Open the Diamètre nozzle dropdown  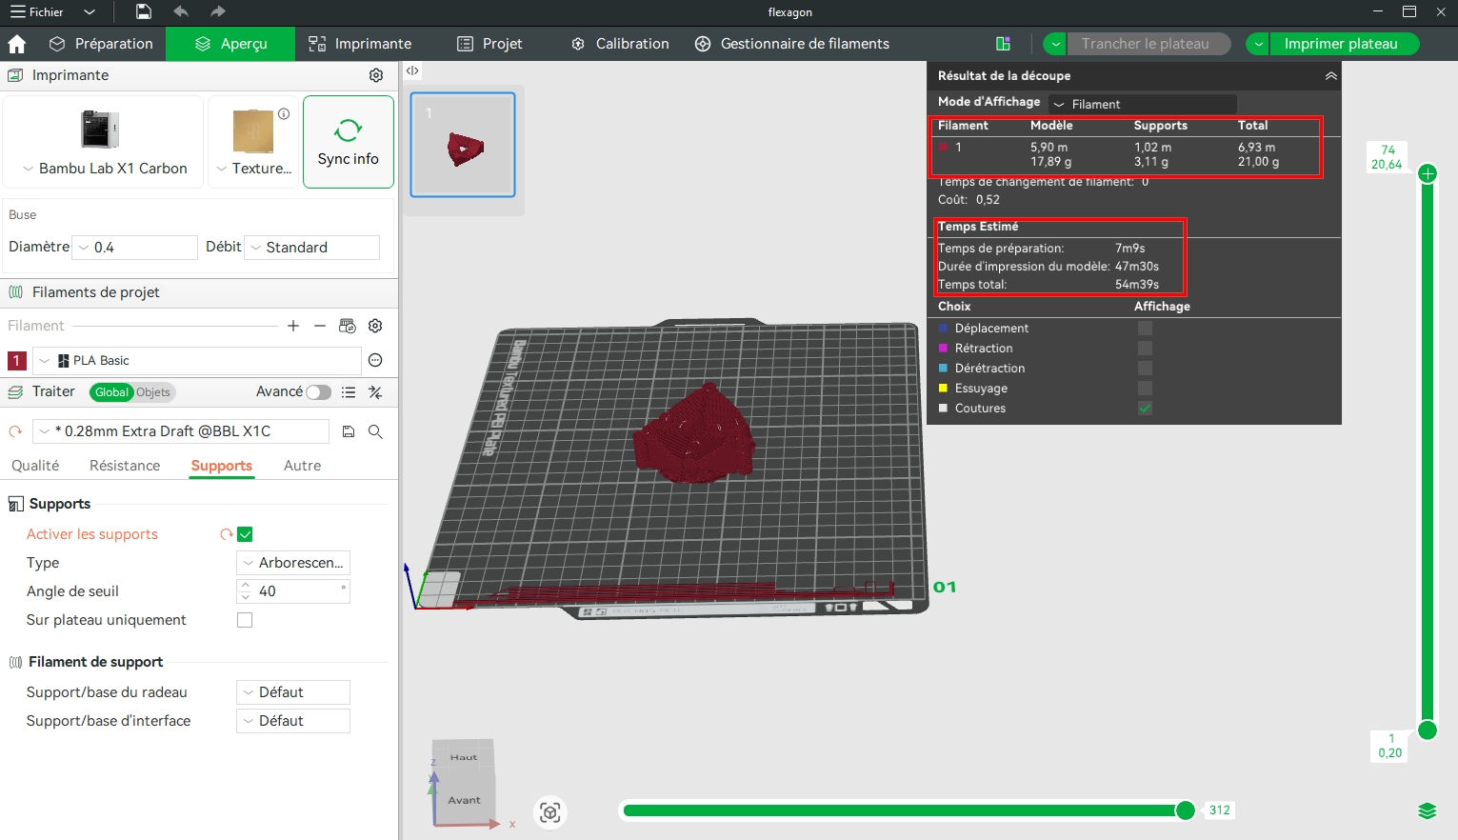coord(135,248)
